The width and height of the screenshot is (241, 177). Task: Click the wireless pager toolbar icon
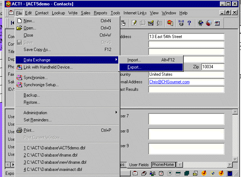pyautogui.click(x=181, y=23)
